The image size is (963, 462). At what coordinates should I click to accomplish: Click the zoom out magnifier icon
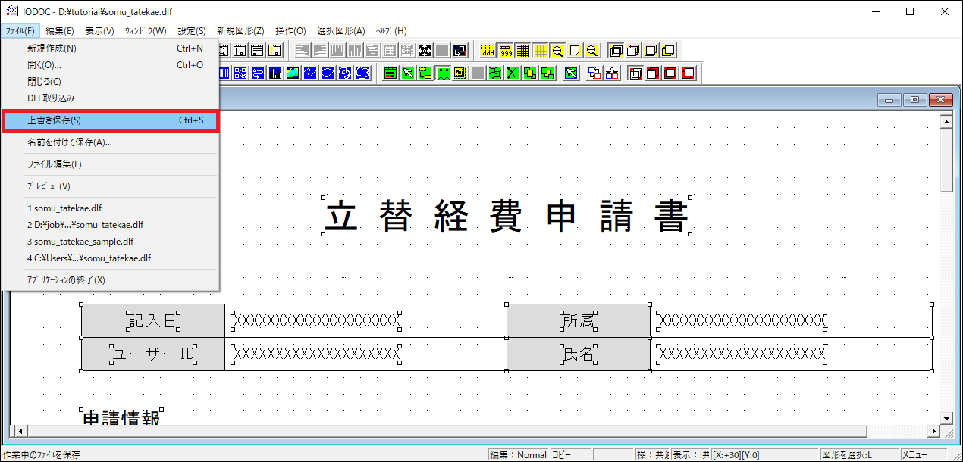[x=592, y=51]
